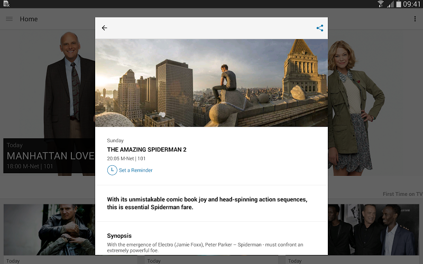The height and width of the screenshot is (264, 423).
Task: Open the three-dot overflow menu
Action: coord(415,19)
